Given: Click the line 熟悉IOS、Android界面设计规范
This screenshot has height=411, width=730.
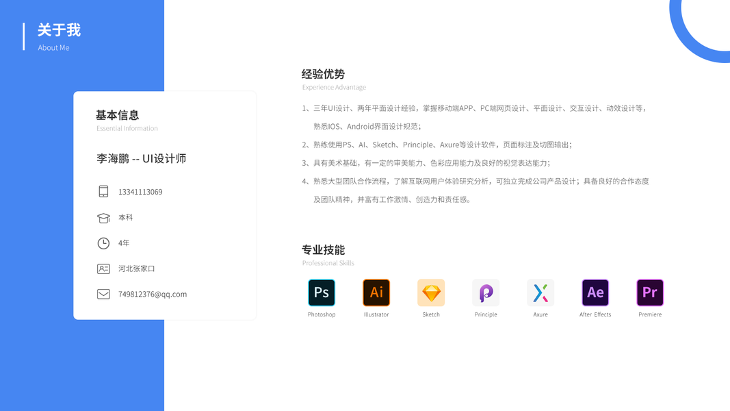Looking at the screenshot, I should pyautogui.click(x=367, y=126).
